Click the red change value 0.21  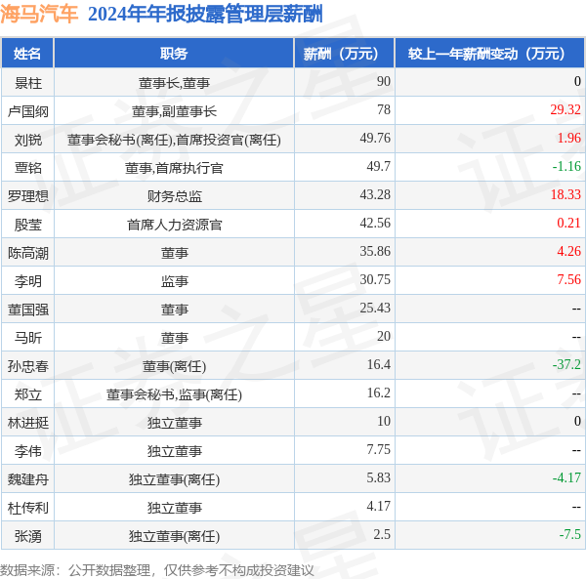point(568,223)
